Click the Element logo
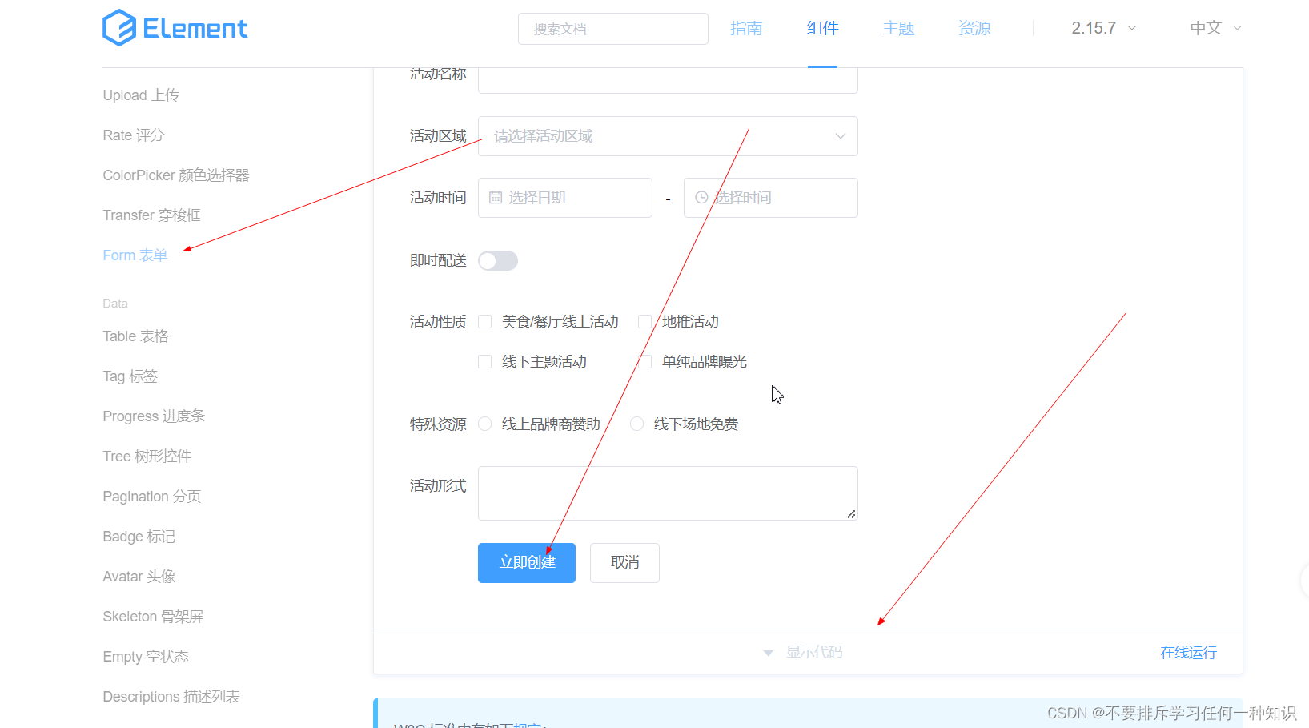Image resolution: width=1309 pixels, height=728 pixels. point(175,28)
